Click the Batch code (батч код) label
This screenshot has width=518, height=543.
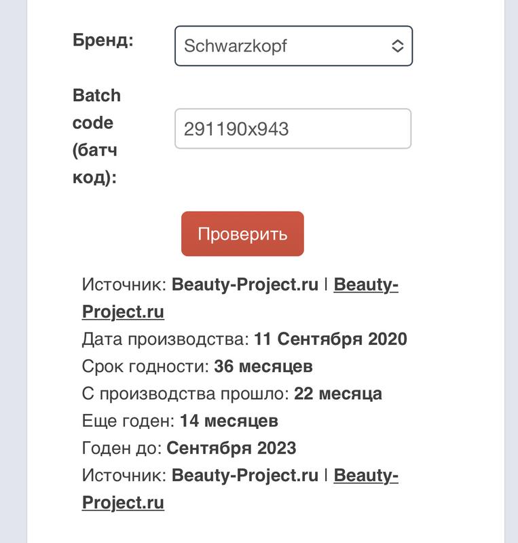click(96, 137)
